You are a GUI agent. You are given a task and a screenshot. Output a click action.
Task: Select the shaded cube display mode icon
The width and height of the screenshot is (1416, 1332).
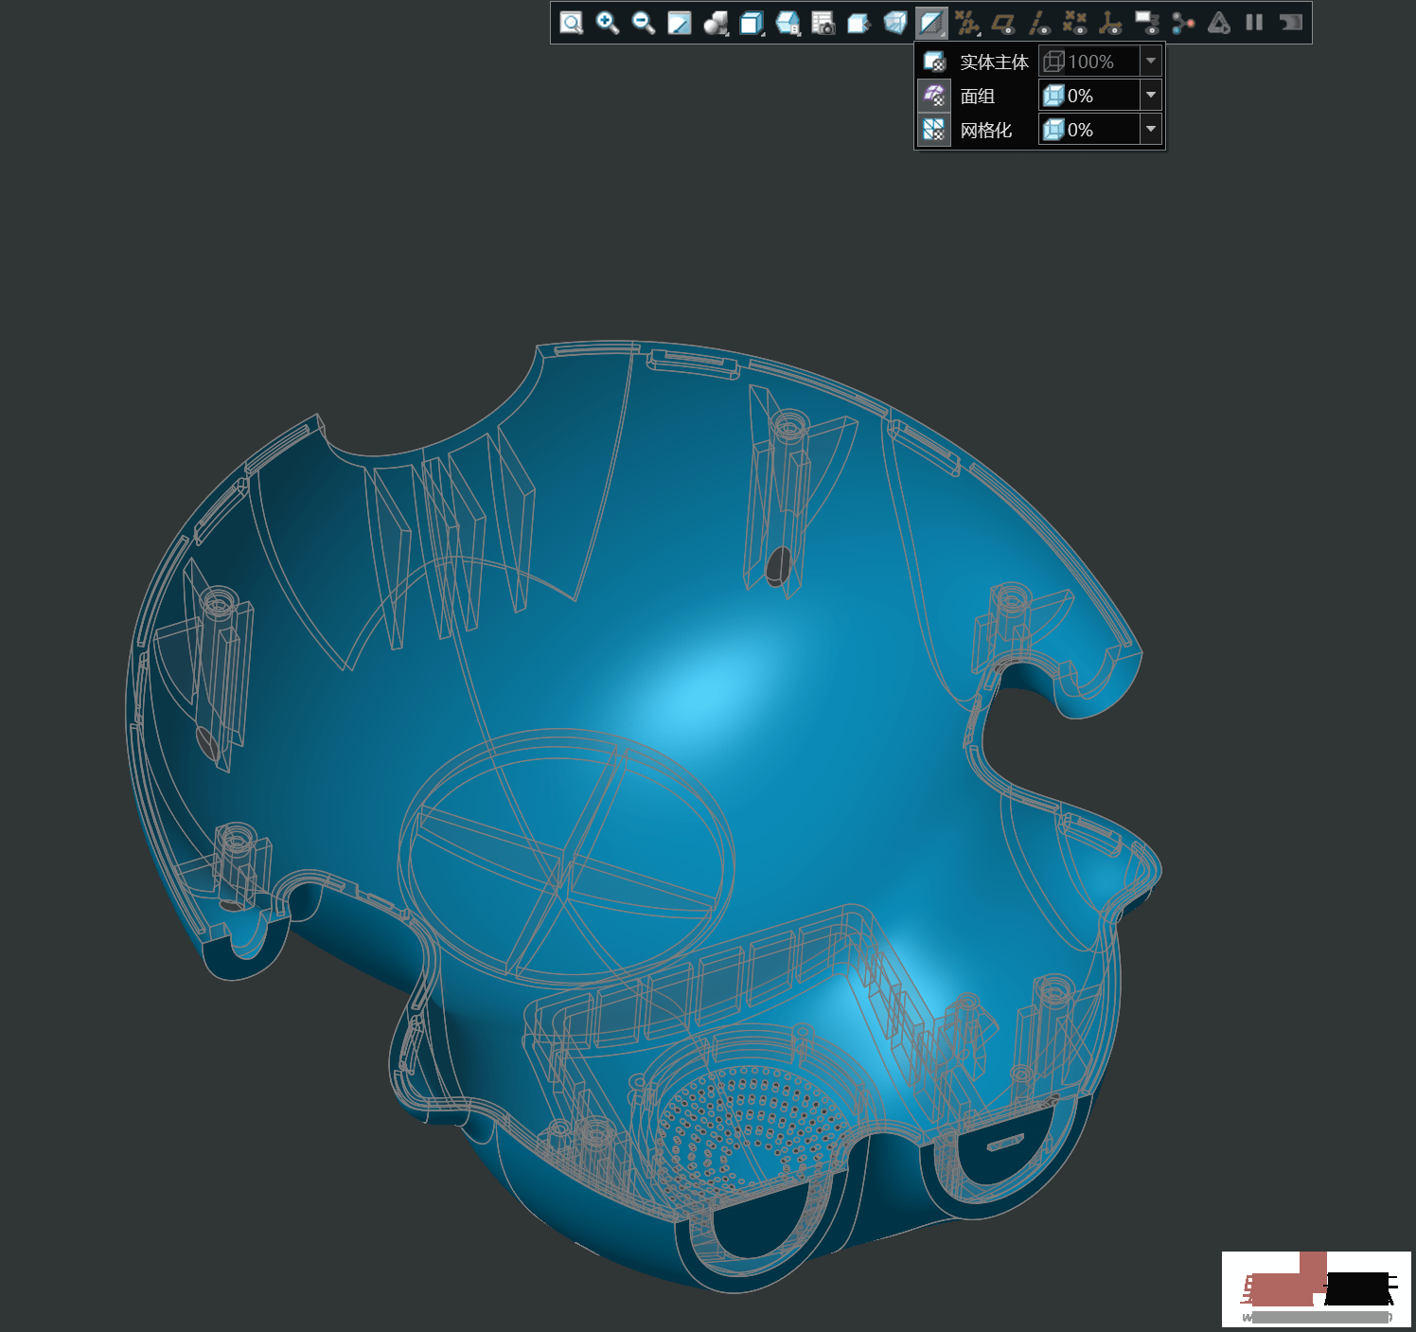click(753, 24)
